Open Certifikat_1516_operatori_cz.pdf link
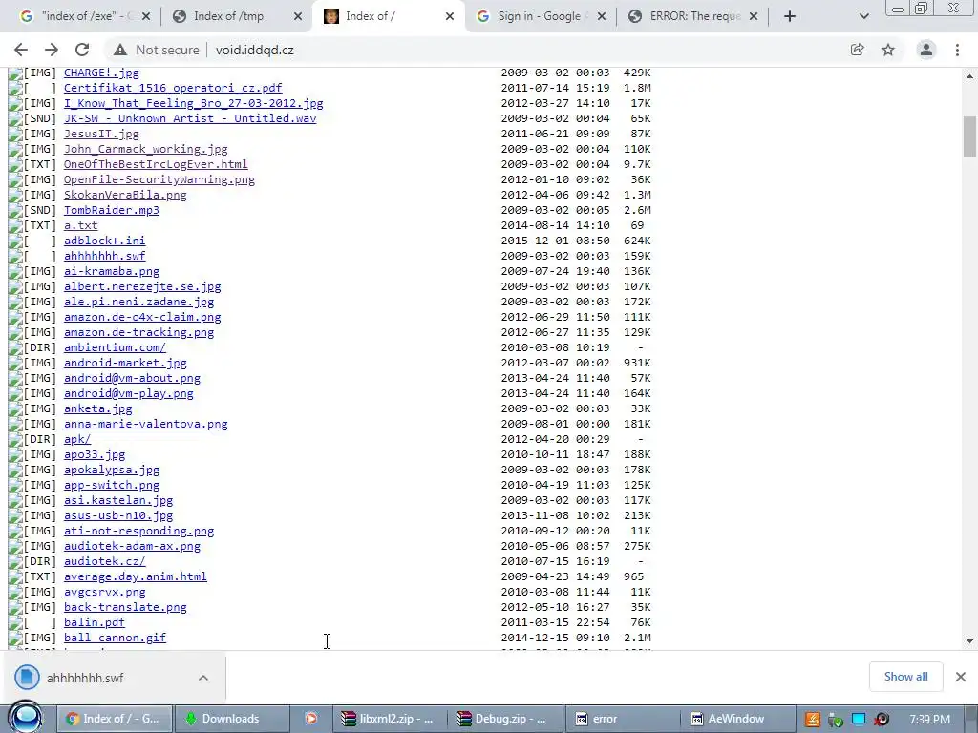Screen dimensions: 978x733 173,88
